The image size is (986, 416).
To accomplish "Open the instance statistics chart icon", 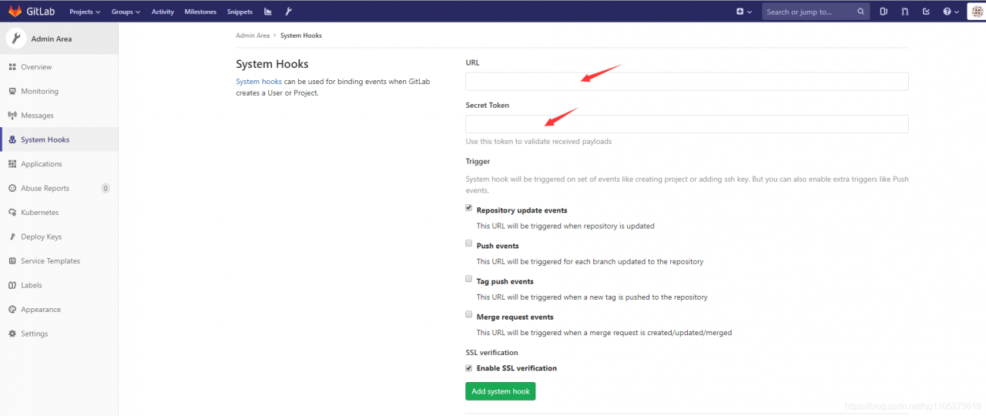I will coord(267,12).
